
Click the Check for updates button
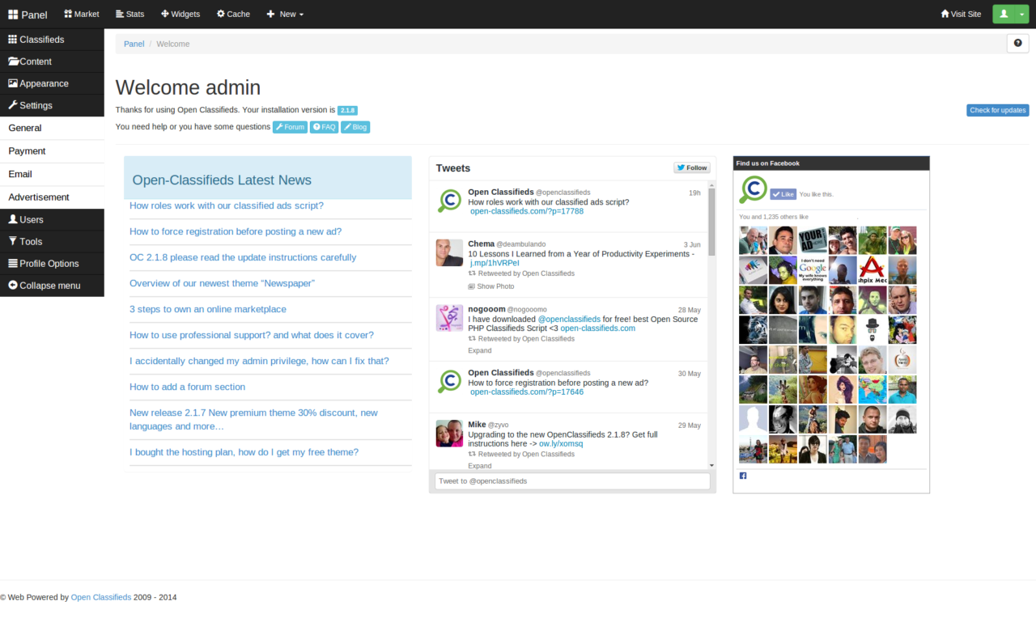pos(997,110)
